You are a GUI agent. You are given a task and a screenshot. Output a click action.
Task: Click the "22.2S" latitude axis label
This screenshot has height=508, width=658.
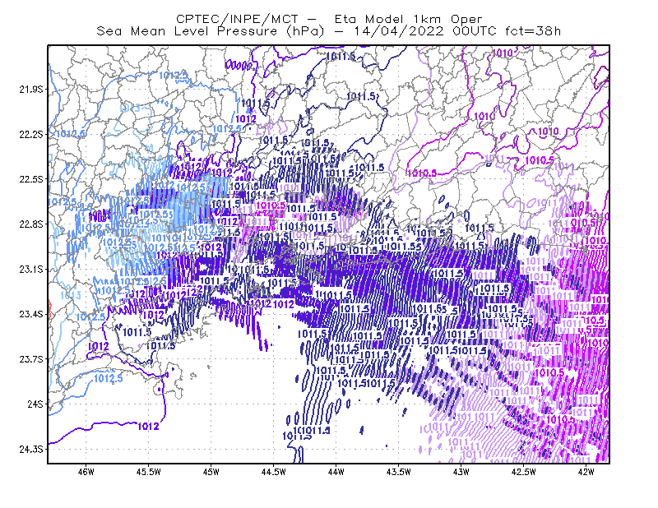coord(31,134)
